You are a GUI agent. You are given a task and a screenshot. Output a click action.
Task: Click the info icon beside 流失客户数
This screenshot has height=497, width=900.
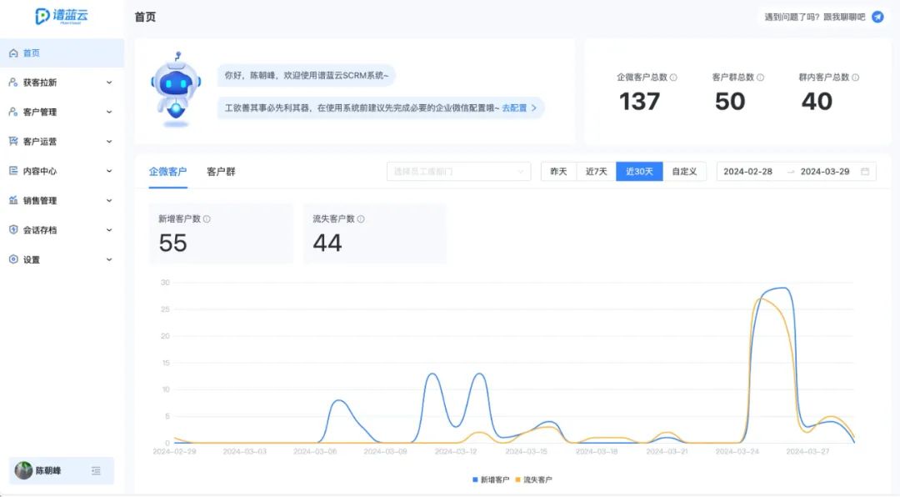click(x=361, y=219)
